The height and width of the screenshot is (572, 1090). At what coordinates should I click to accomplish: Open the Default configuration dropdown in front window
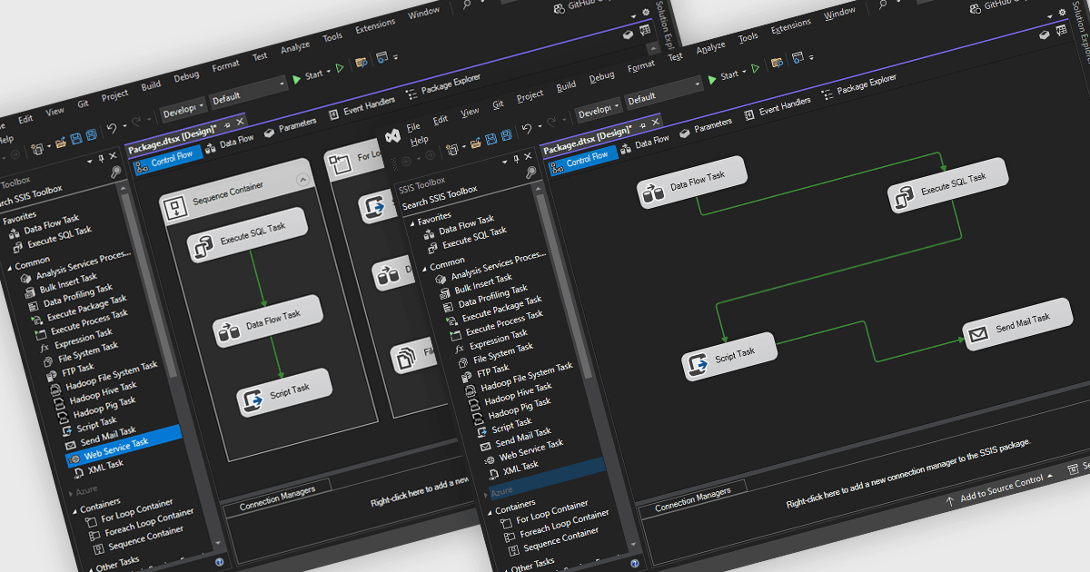click(x=664, y=93)
